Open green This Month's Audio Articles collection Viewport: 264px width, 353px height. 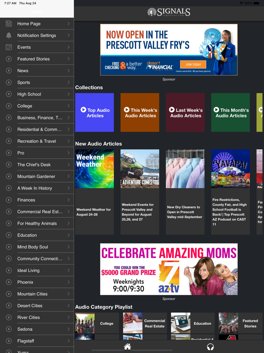[230, 112]
